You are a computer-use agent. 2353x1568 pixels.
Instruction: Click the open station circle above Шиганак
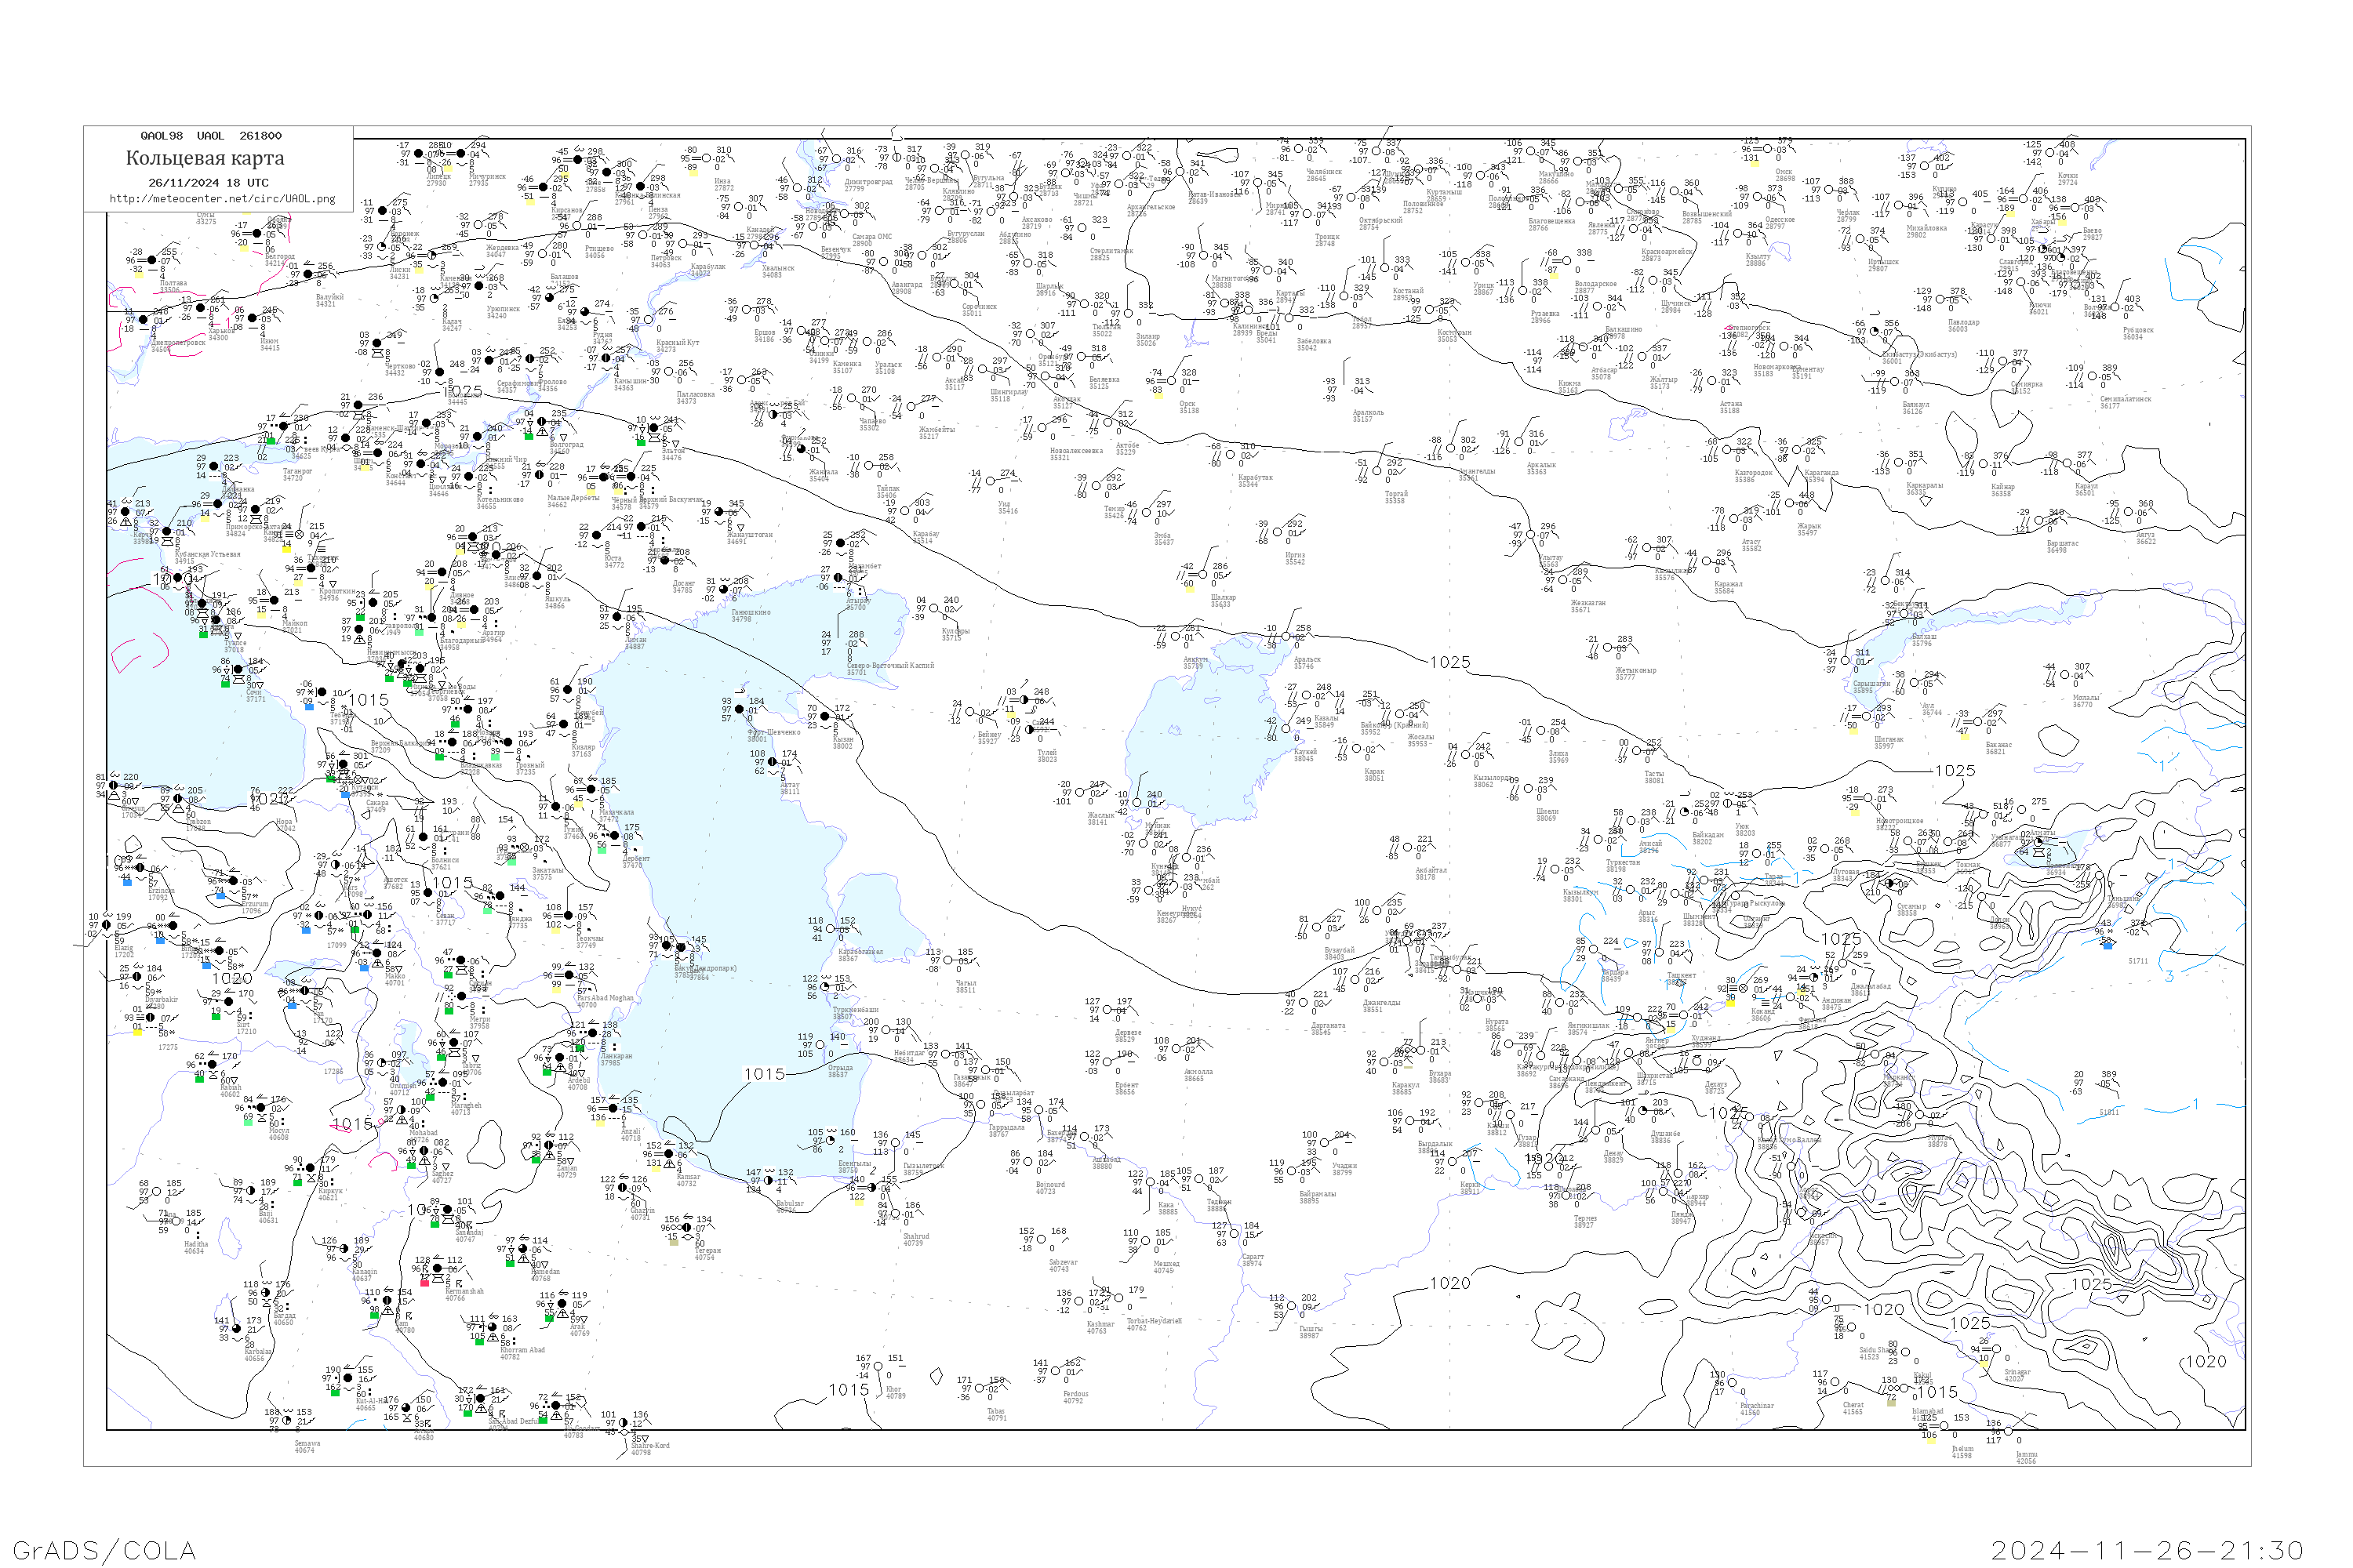coord(1867,716)
